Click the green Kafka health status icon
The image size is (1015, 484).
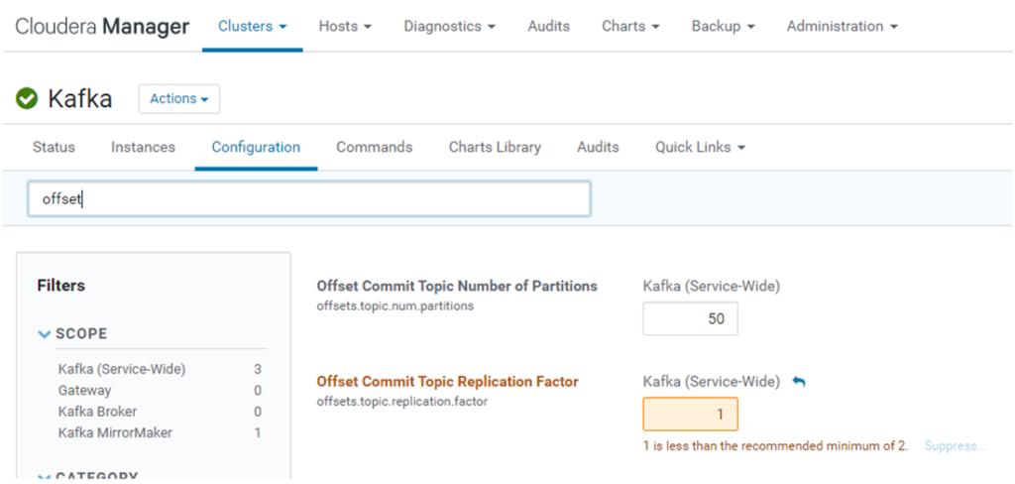coord(27,98)
